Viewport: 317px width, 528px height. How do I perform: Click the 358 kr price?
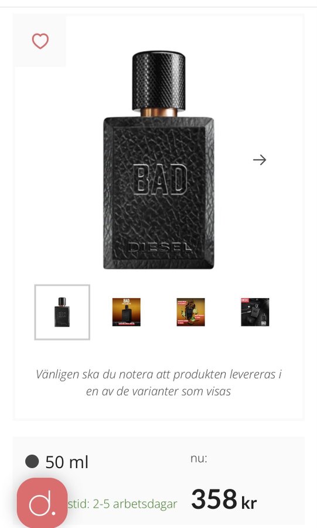pos(224,499)
